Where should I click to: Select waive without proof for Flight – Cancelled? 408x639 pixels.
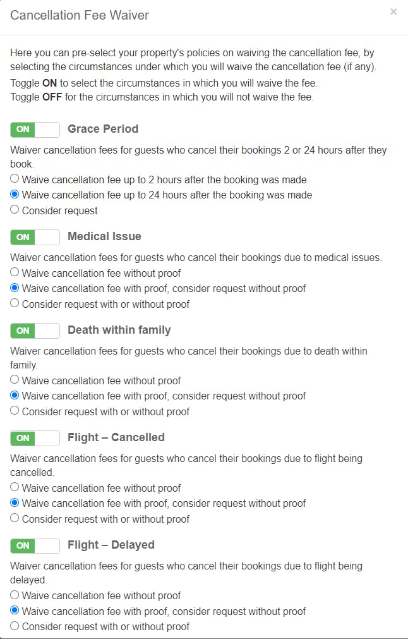click(13, 486)
